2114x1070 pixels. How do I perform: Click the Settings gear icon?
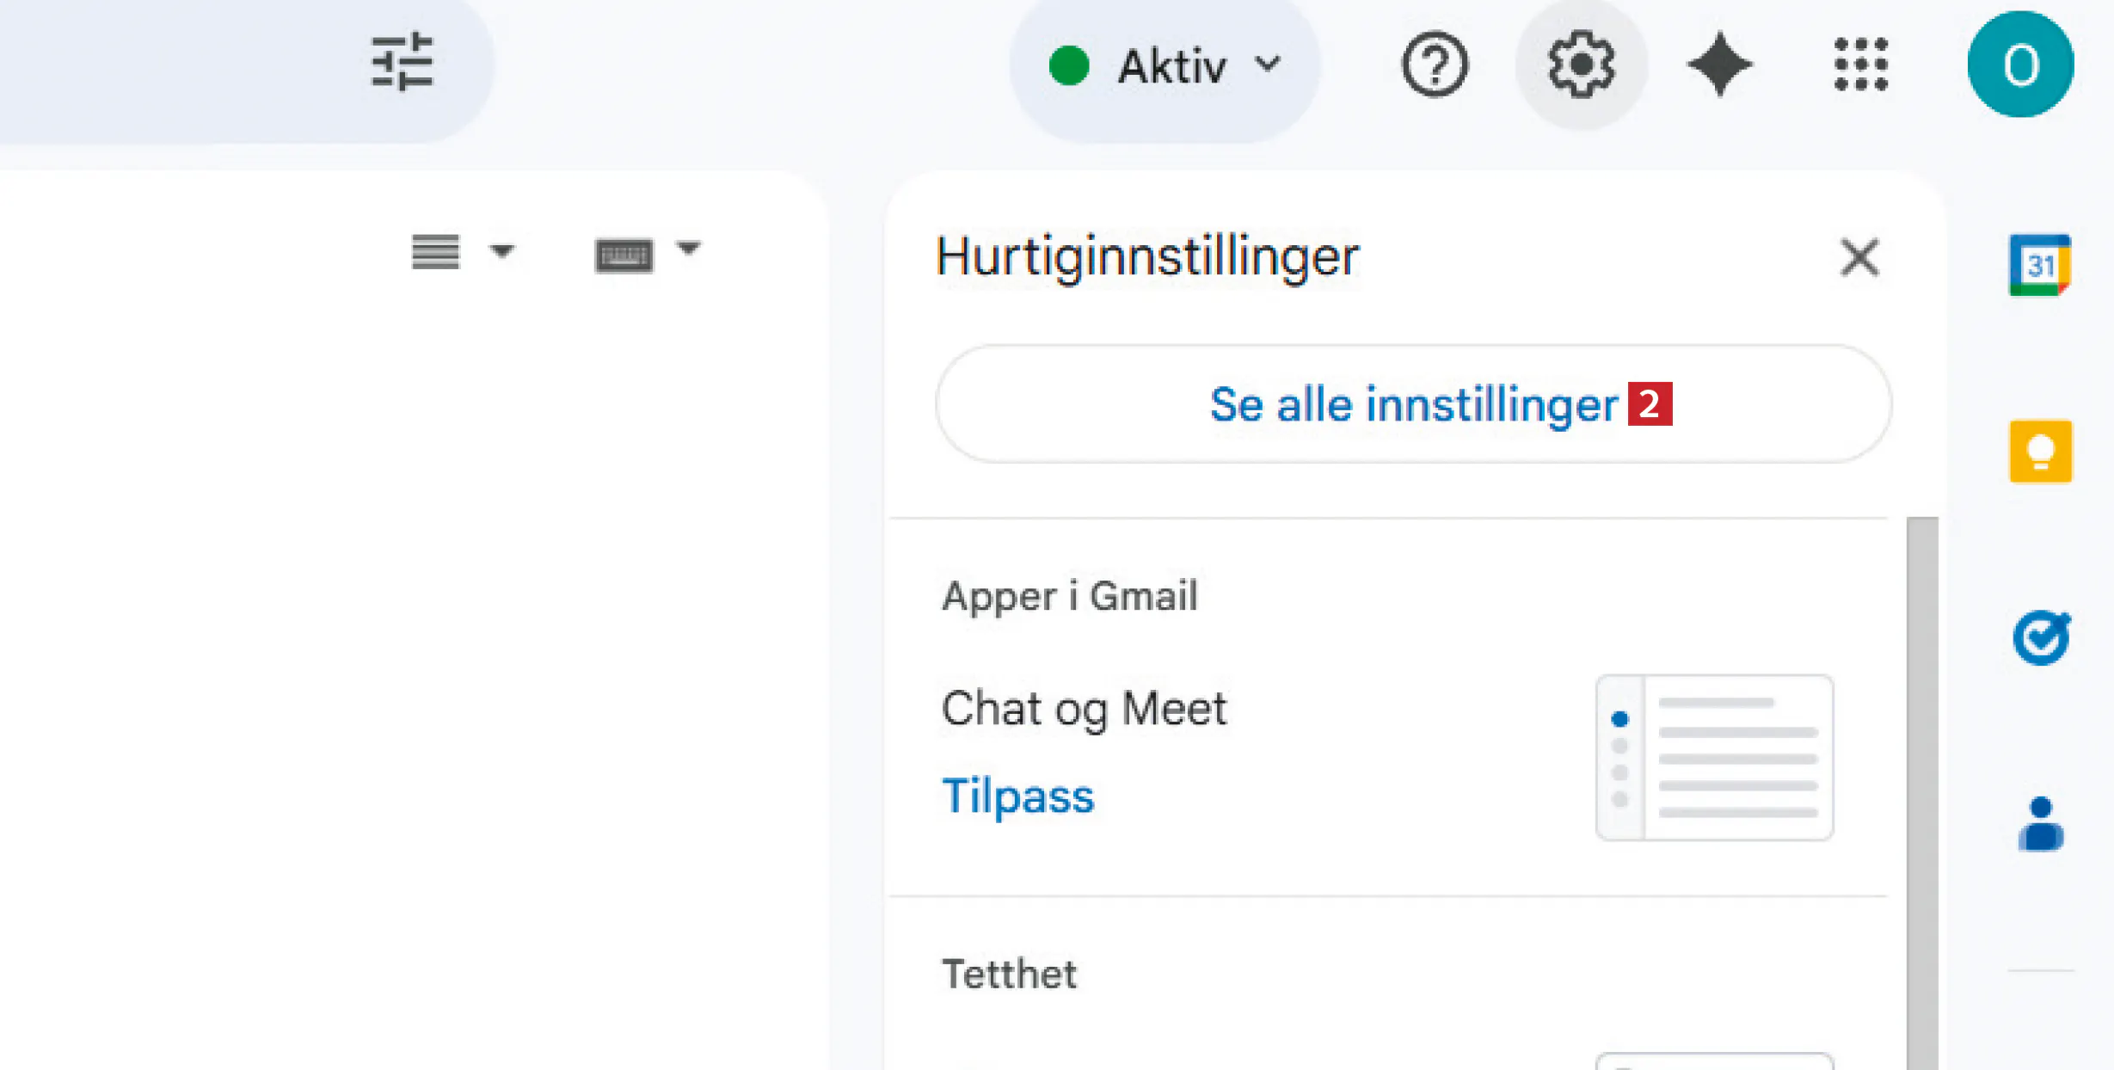pos(1581,65)
